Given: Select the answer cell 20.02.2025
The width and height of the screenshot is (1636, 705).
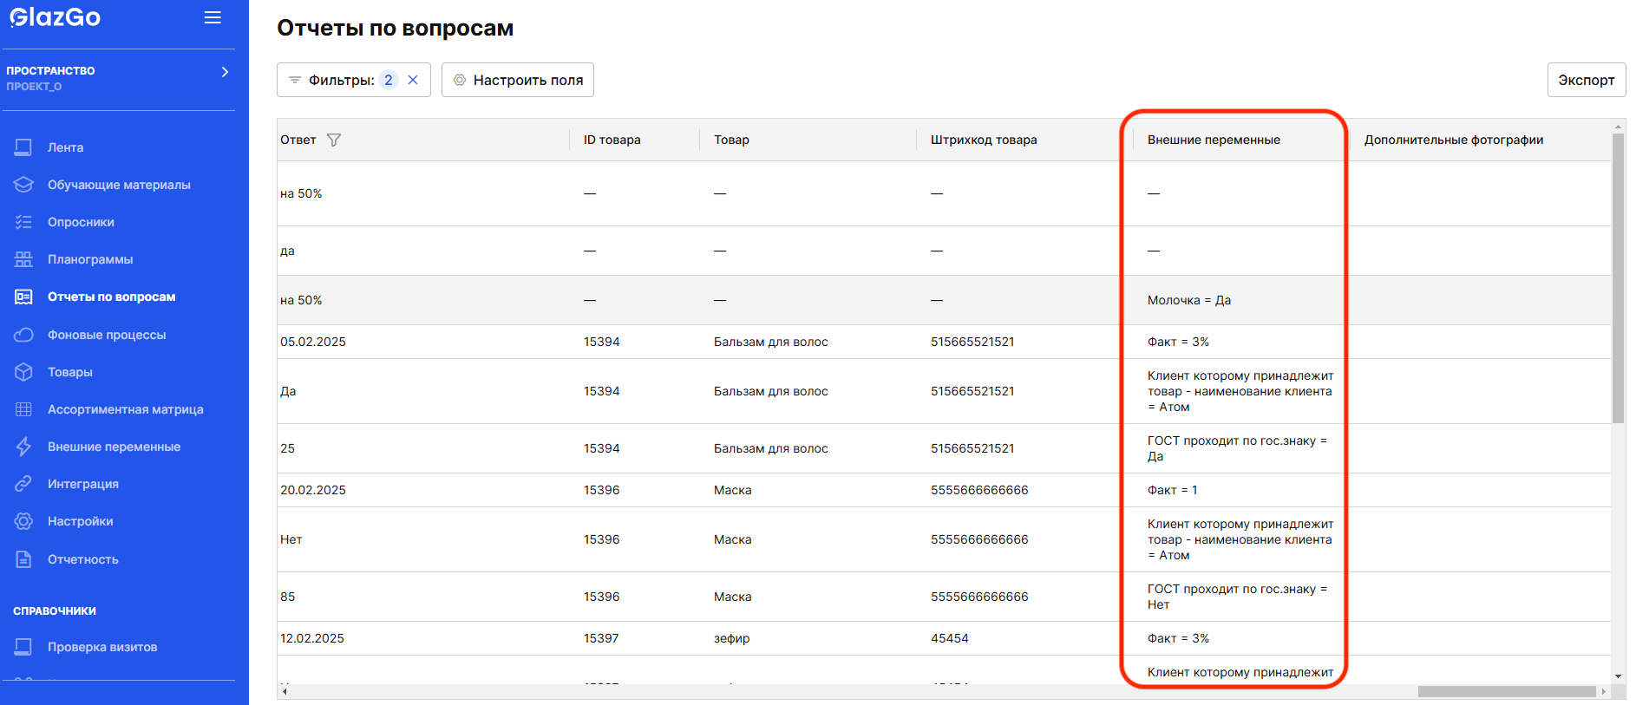Looking at the screenshot, I should point(312,490).
